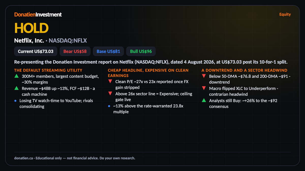
Task: Open the donatien.ca footer link
Action: tap(23, 158)
